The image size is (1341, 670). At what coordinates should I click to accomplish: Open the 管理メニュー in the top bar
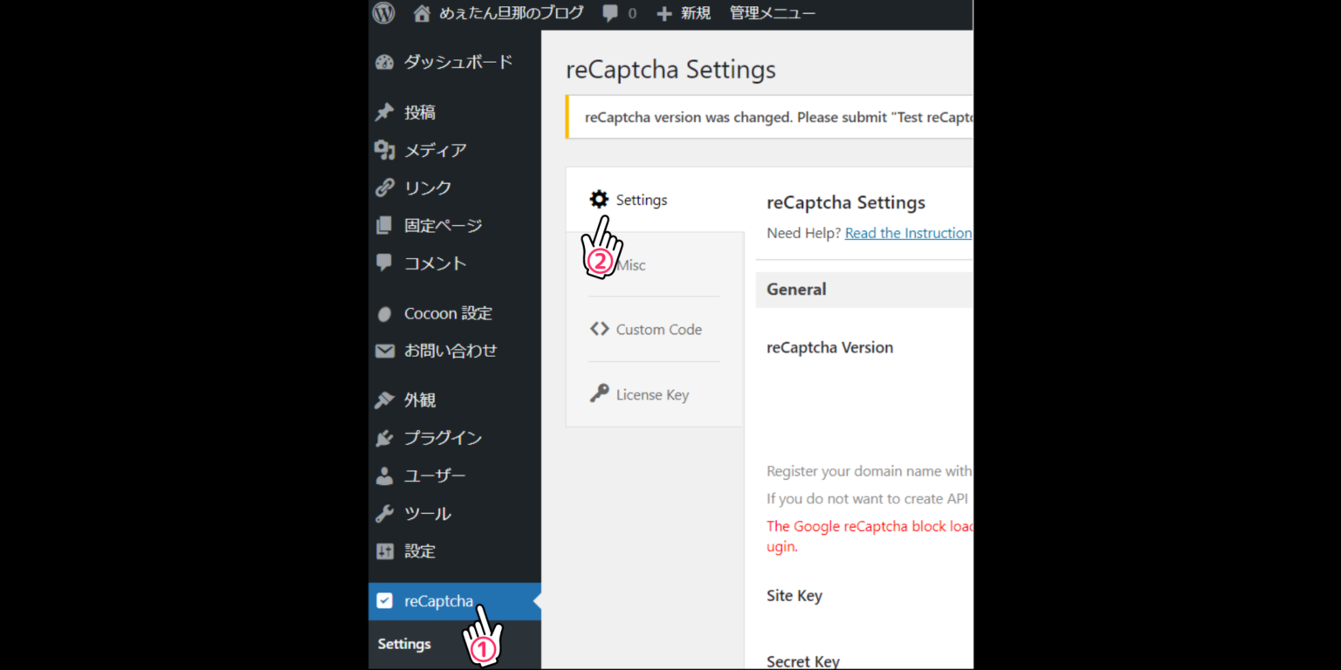(x=772, y=13)
